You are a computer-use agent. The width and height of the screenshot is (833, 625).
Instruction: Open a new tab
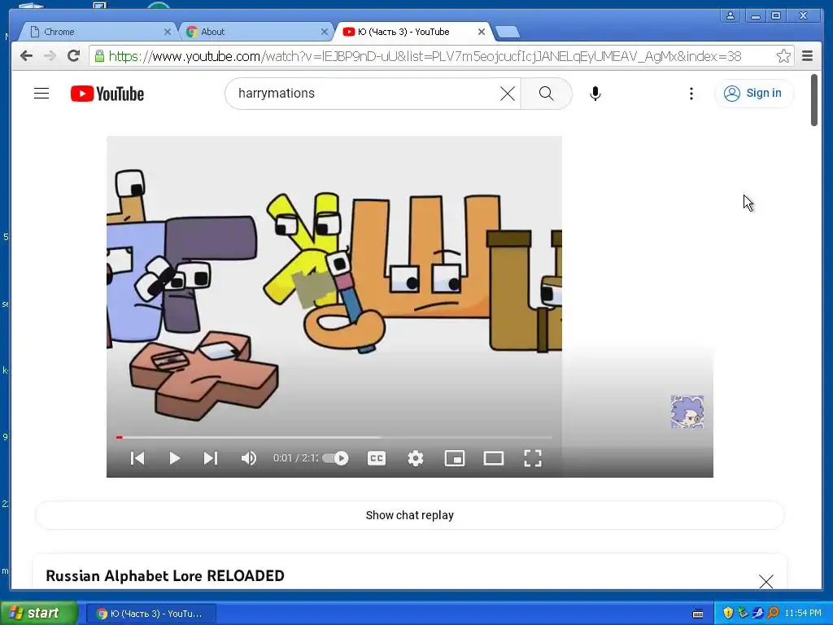508,32
